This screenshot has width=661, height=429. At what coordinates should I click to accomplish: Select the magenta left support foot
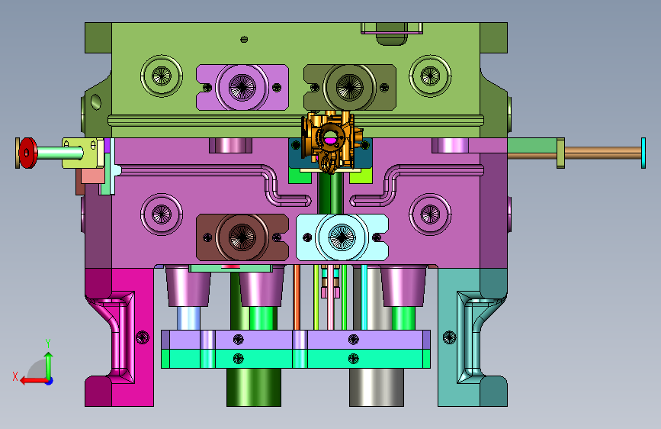(x=119, y=337)
